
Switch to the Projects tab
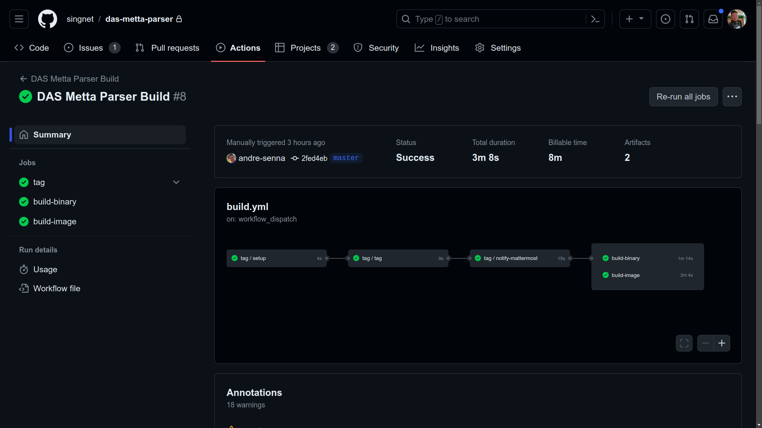[x=307, y=48]
